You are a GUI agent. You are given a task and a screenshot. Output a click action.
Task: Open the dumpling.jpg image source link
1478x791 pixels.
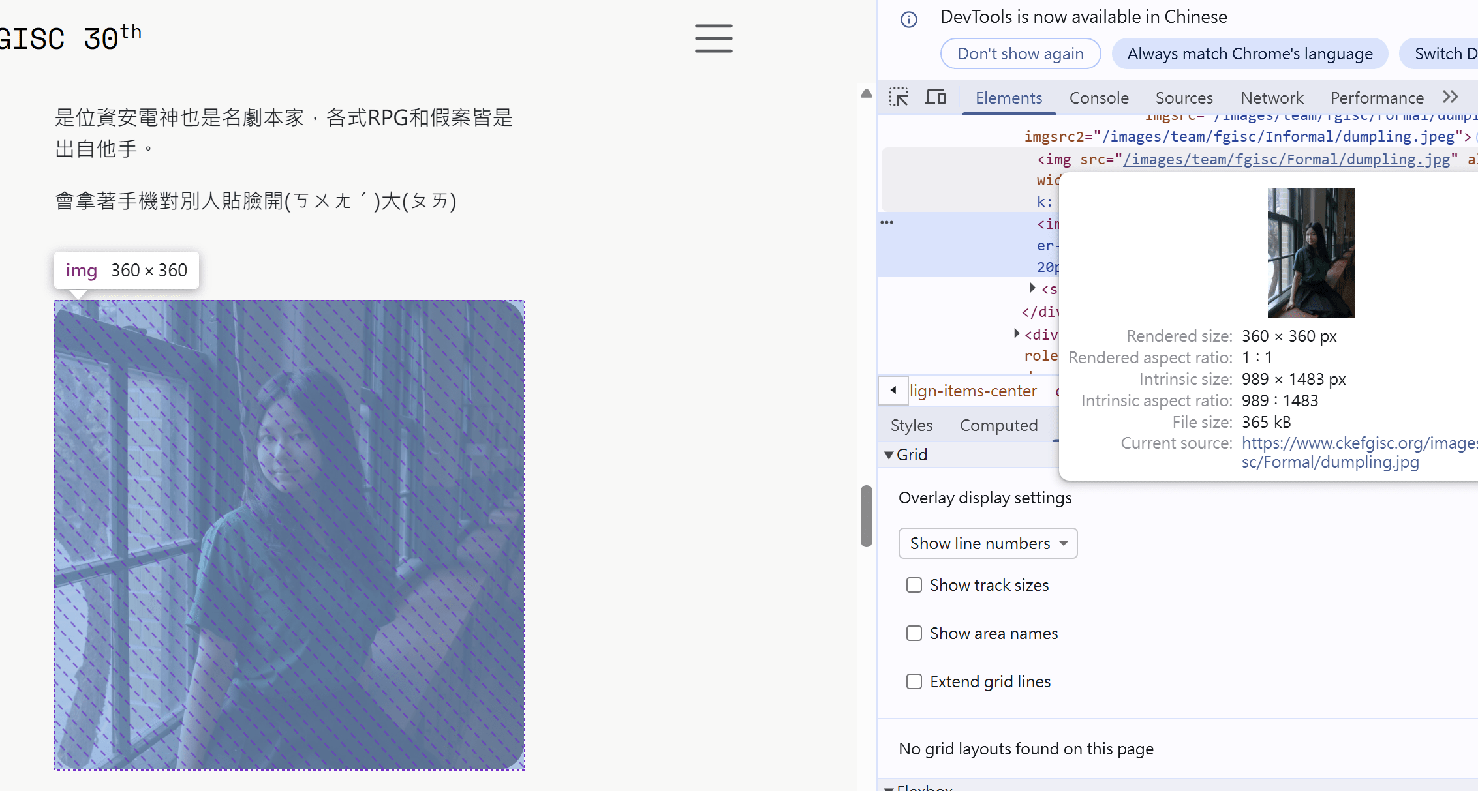click(x=1286, y=160)
